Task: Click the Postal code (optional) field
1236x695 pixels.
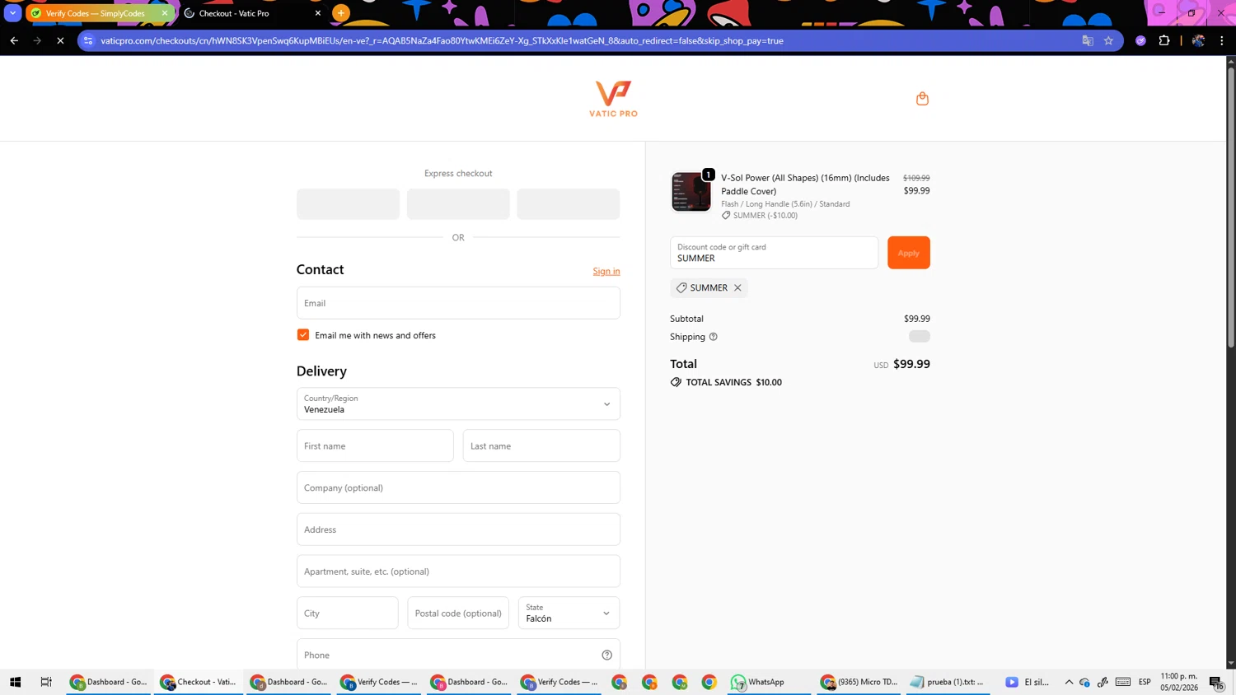Action: pos(458,613)
